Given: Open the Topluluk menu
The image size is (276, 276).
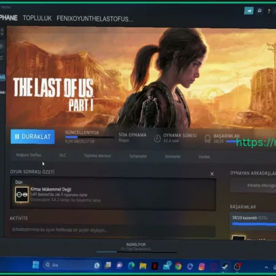Looking at the screenshot, I should (x=37, y=18).
